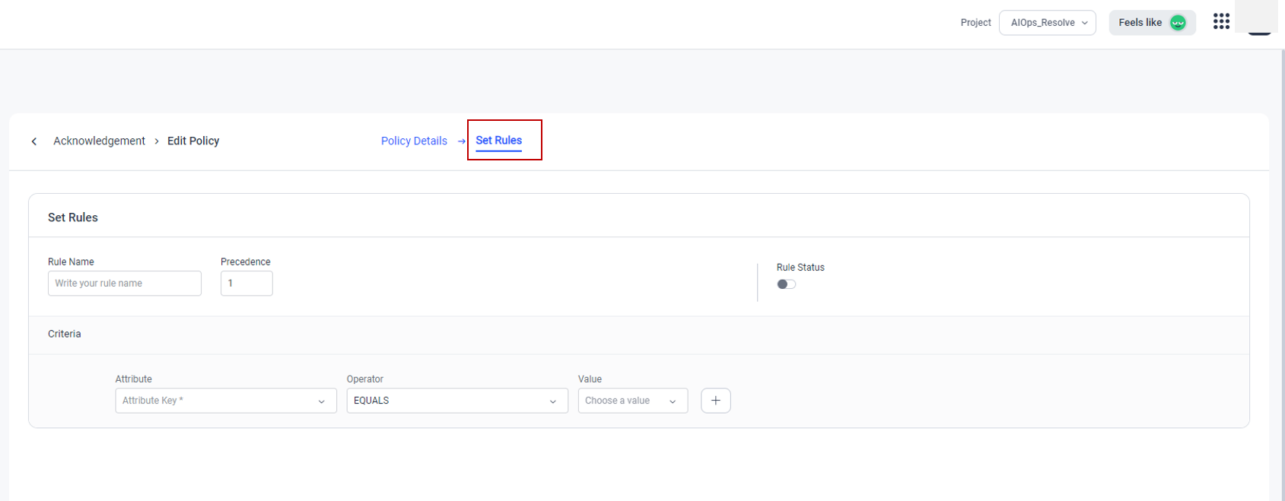Expand the Attribute Key dropdown

tap(225, 401)
